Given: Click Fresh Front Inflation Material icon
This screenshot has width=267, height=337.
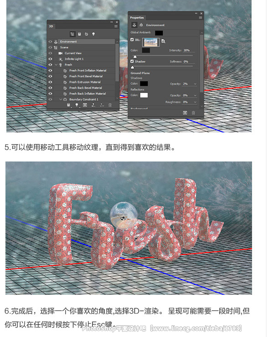Looking at the screenshot, I should coord(65,70).
